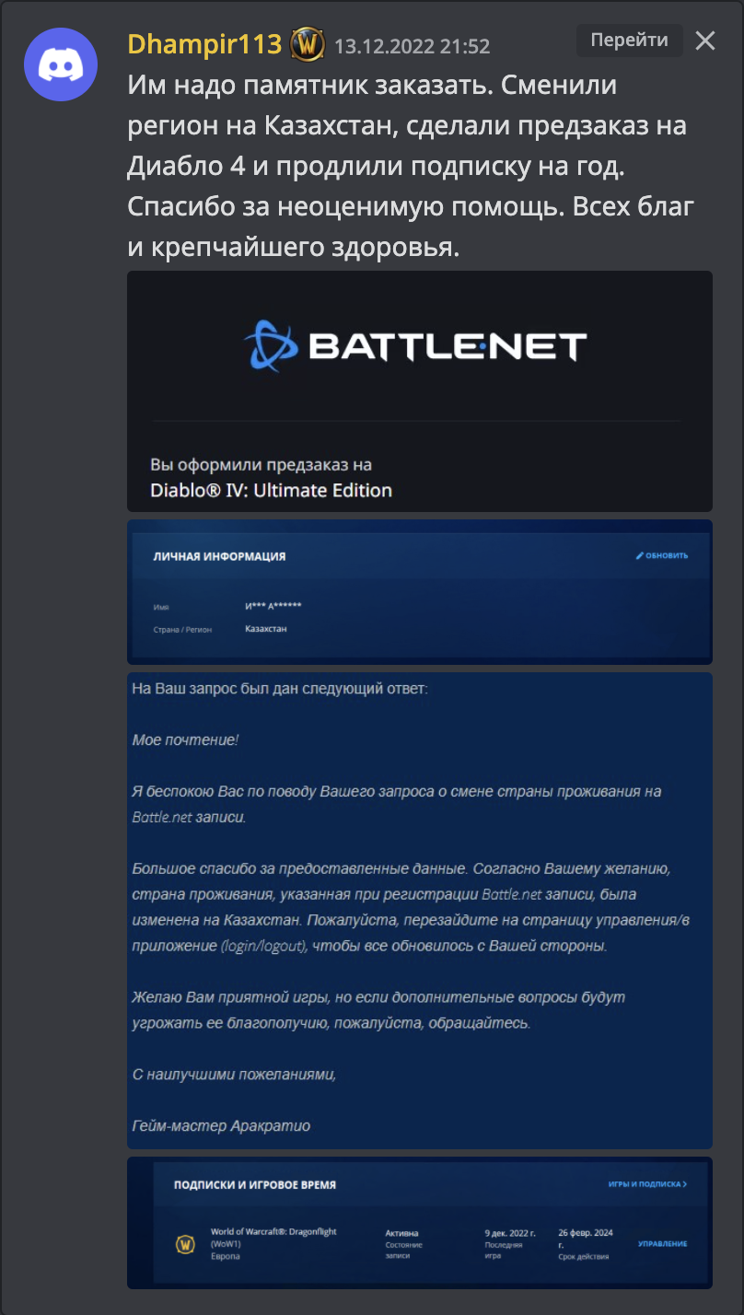
Task: Click the Discord avatar of Dhampir113
Action: (x=61, y=64)
